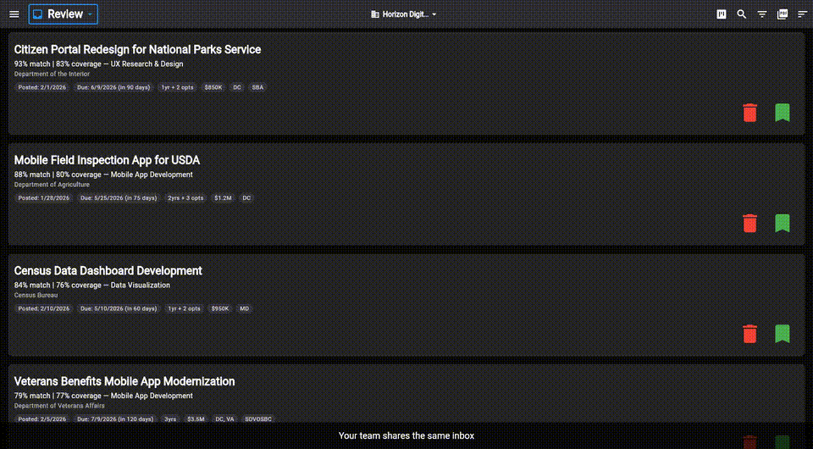Open the sort options icon
Viewport: 813px width, 449px height.
(802, 14)
